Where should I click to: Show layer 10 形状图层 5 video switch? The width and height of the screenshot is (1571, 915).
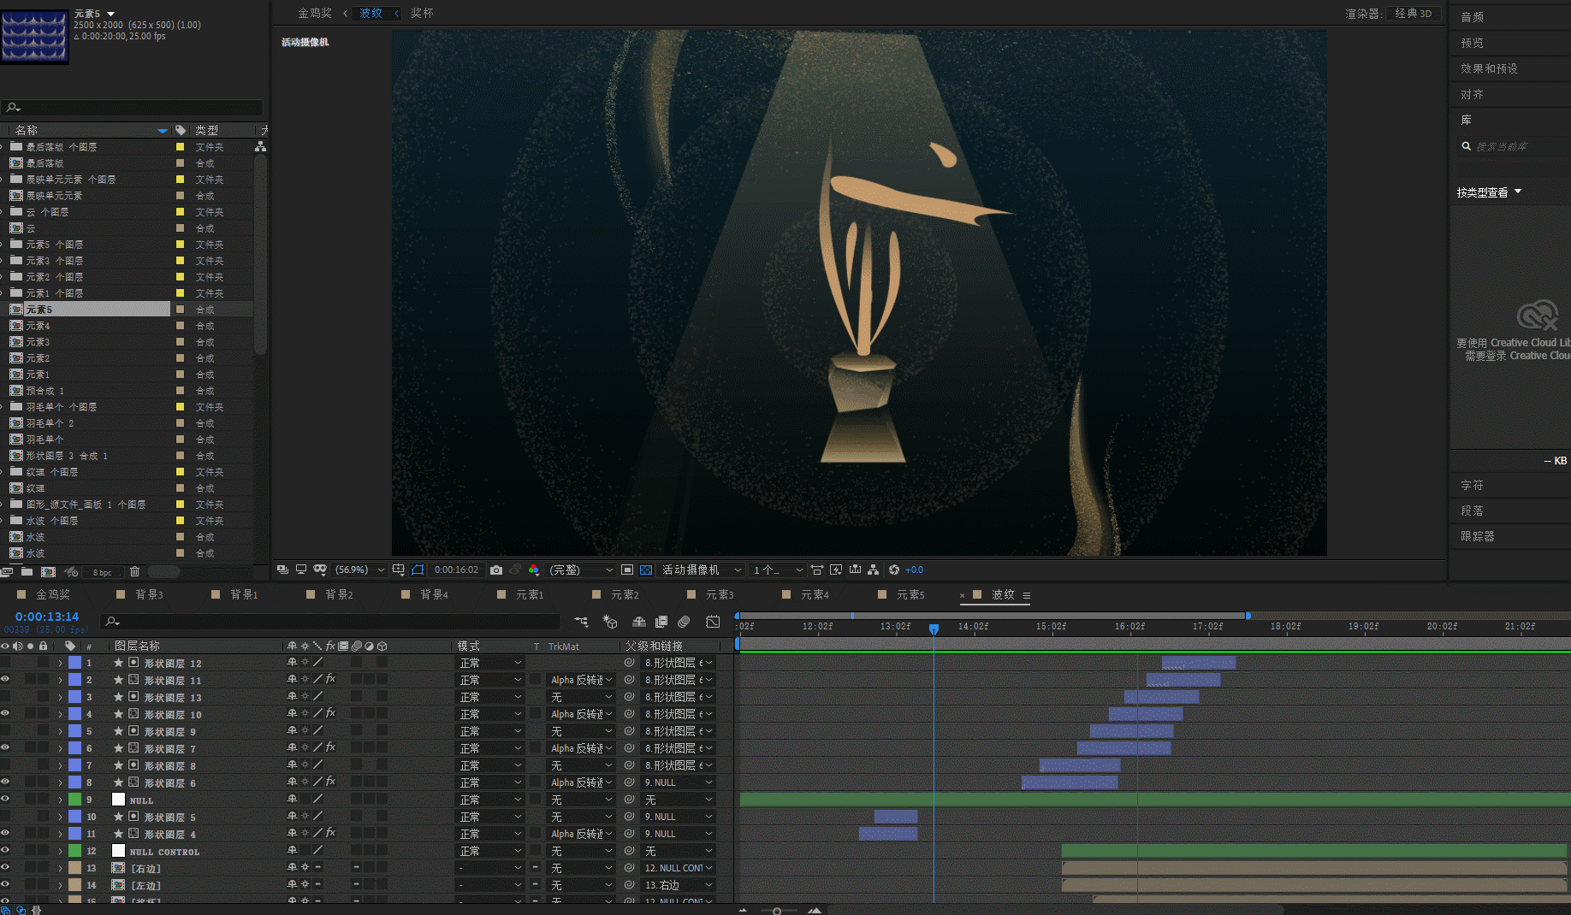pos(5,817)
